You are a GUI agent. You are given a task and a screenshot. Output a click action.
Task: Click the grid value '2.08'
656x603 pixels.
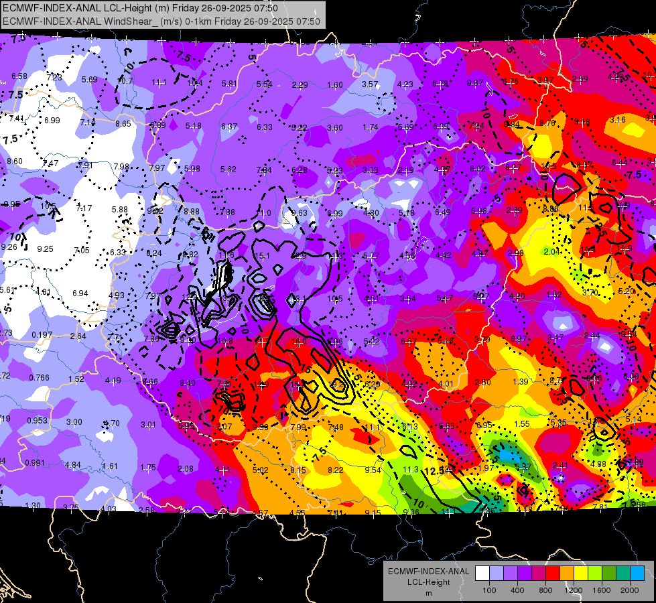[x=186, y=469]
